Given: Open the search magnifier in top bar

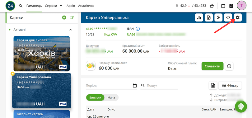Looking at the screenshot, I should [x=21, y=6].
